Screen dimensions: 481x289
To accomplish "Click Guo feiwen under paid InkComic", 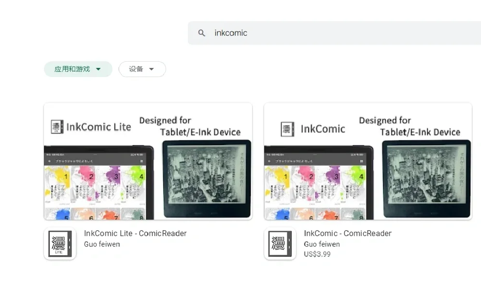I will (322, 244).
